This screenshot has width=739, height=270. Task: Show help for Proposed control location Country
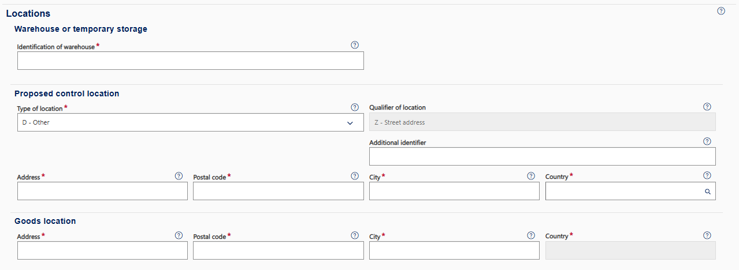pos(707,176)
